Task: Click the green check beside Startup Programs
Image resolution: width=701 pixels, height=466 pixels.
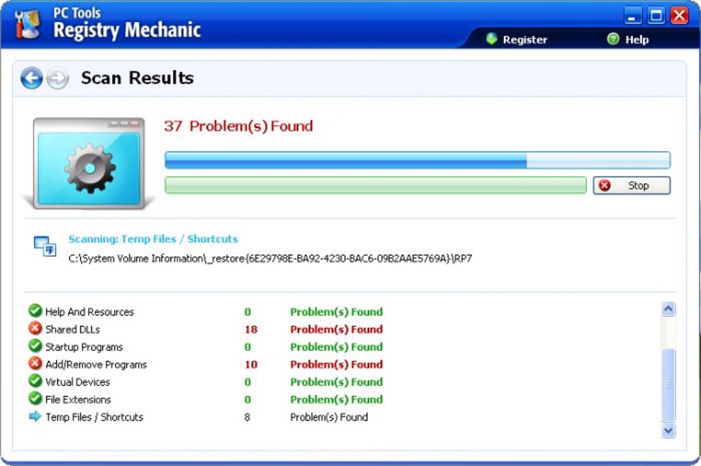Action: click(x=35, y=346)
